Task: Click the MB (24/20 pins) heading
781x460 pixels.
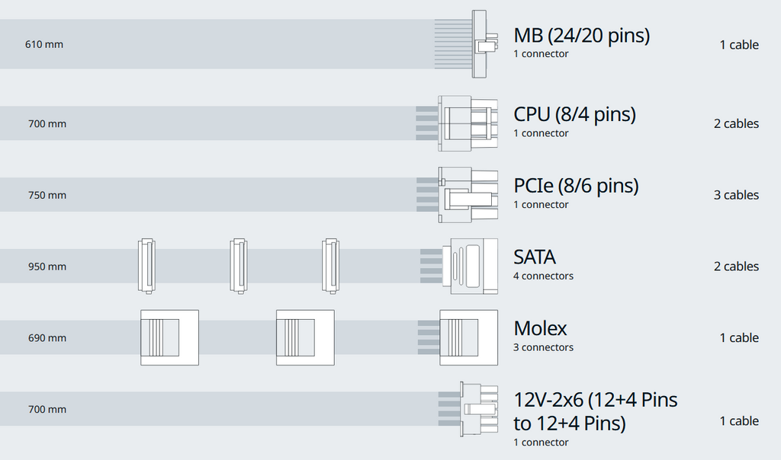Action: click(582, 35)
